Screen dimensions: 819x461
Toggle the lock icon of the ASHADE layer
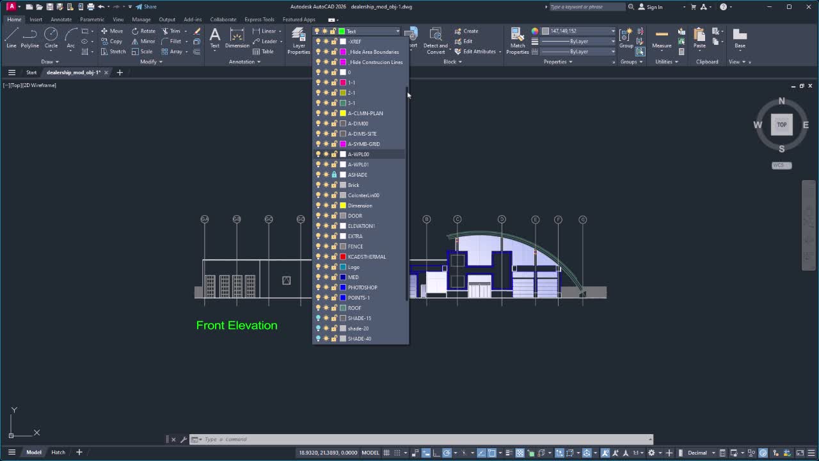[x=334, y=175]
